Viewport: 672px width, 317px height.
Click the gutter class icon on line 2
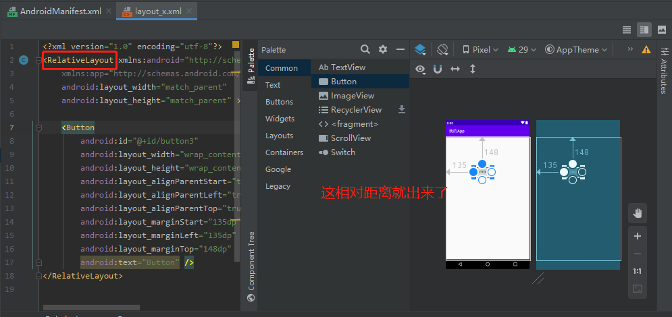(24, 60)
